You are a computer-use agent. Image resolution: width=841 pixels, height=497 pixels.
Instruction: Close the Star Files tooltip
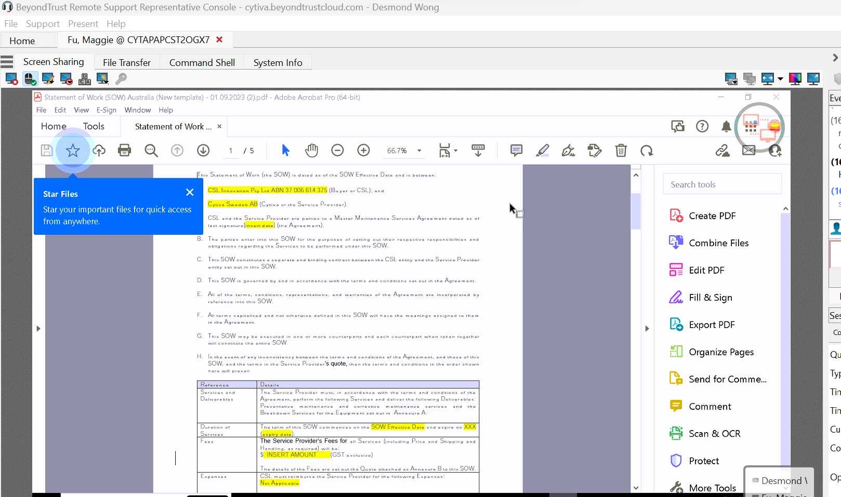pos(190,192)
